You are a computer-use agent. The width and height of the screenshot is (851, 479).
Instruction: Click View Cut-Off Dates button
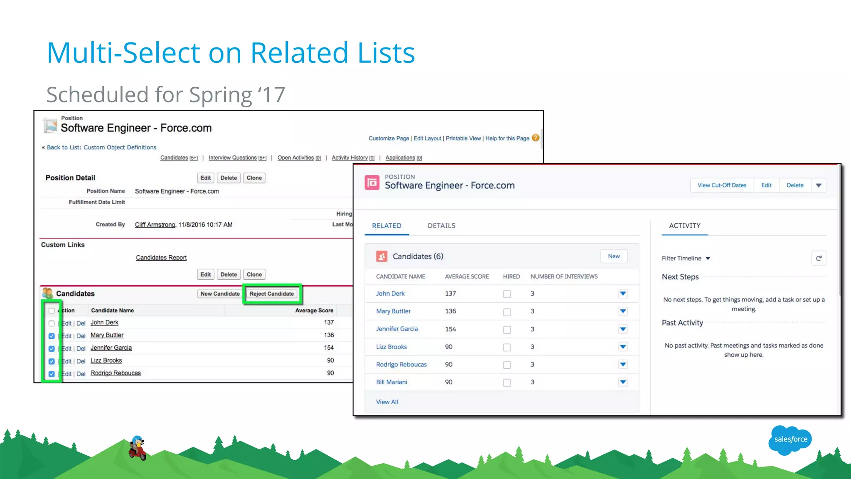(x=722, y=185)
